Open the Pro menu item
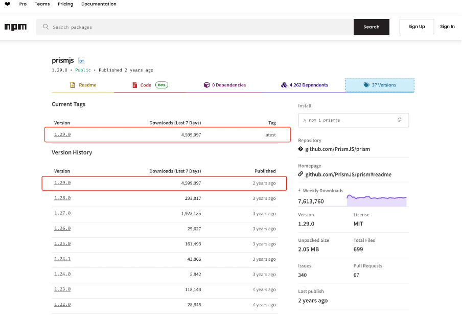Image resolution: width=462 pixels, height=315 pixels. [23, 4]
